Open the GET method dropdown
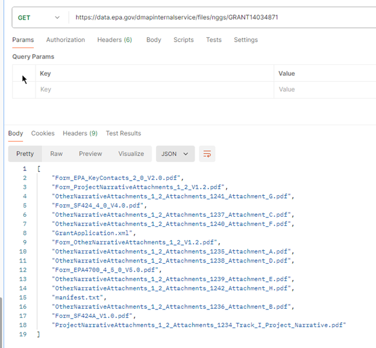This screenshot has width=376, height=348. point(39,17)
